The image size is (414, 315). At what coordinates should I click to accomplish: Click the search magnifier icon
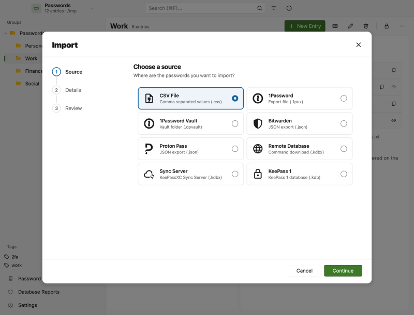tap(260, 8)
